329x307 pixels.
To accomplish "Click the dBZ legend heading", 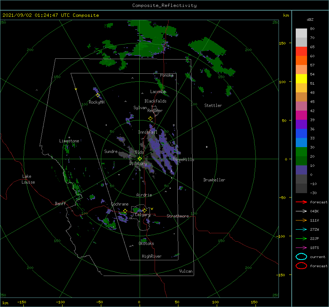I will [x=310, y=19].
